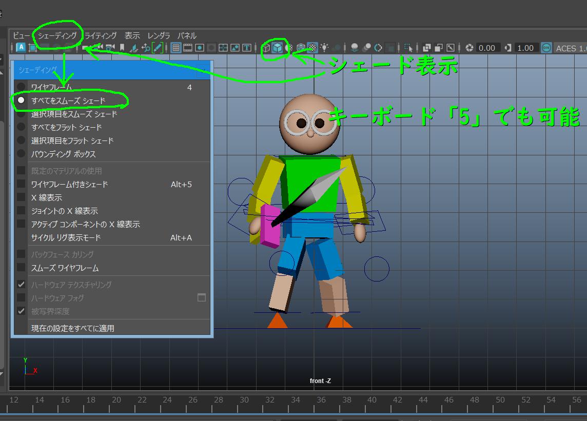This screenshot has width=587, height=421.
Task: Click the exposure aperture icon
Action: [469, 48]
